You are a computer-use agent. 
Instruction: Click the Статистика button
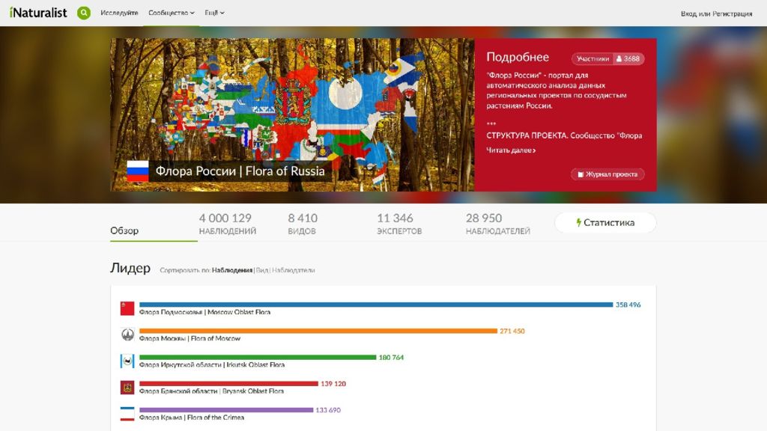pos(605,222)
